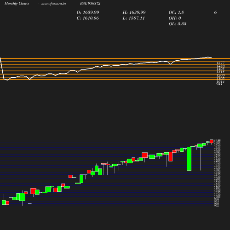230x230 pixels.
Task: Click the 1200 level label on line chart
Action: click(220, 75)
